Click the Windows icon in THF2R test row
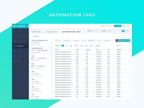 pyautogui.click(x=37, y=43)
